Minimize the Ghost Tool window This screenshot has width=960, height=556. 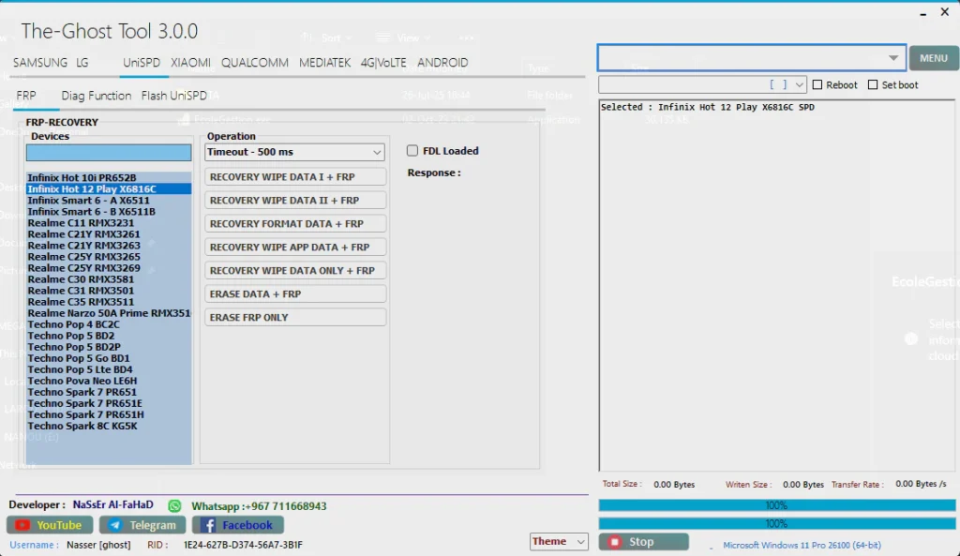tap(919, 12)
